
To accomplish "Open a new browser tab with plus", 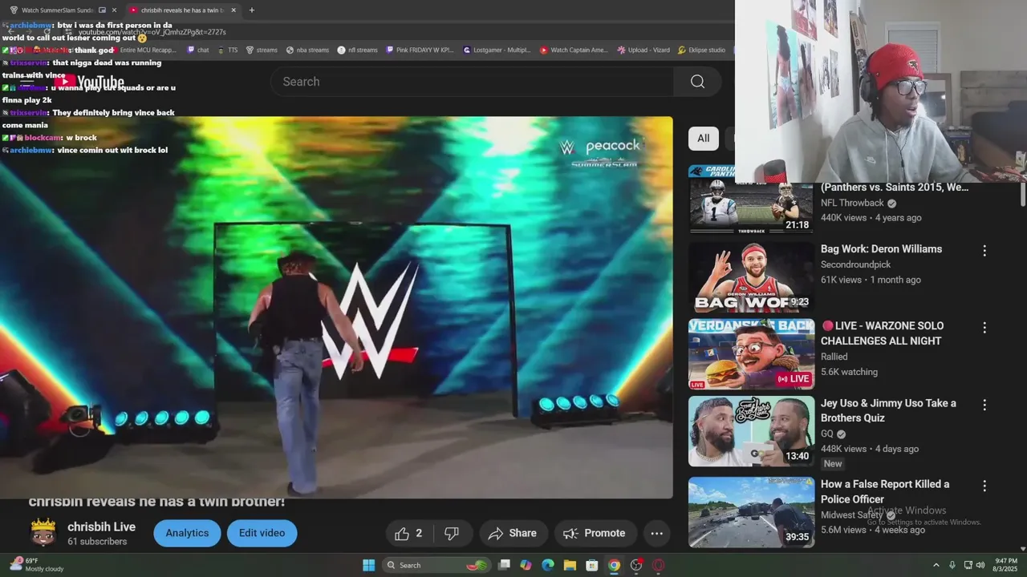I will pos(252,10).
